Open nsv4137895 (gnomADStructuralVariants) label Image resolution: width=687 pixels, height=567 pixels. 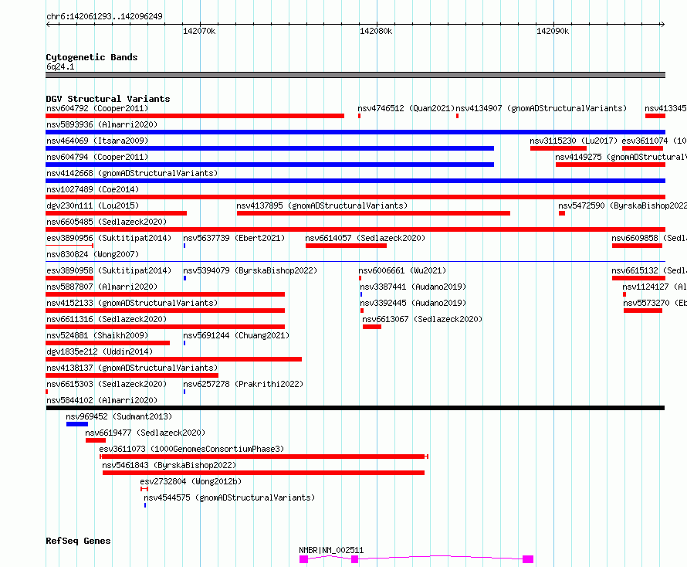coord(322,205)
